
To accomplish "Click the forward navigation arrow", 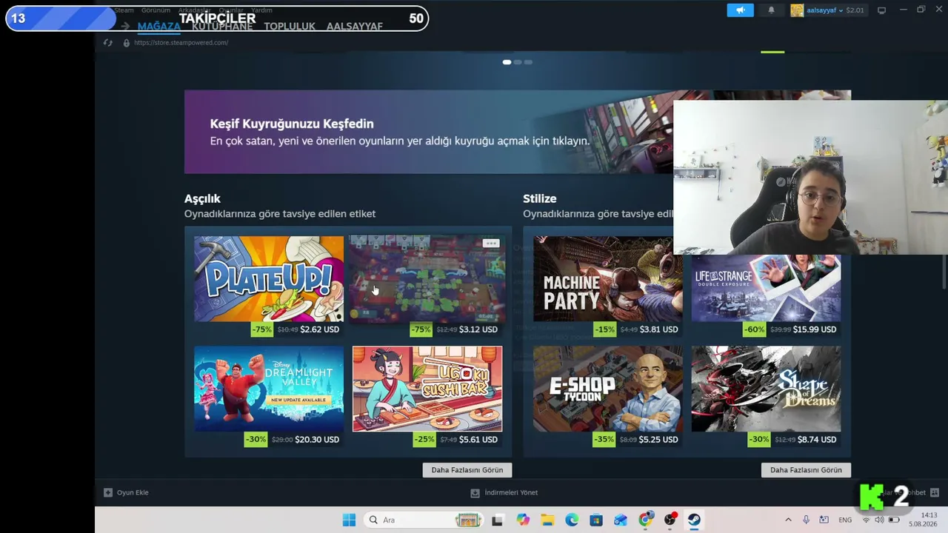I will 125,26.
